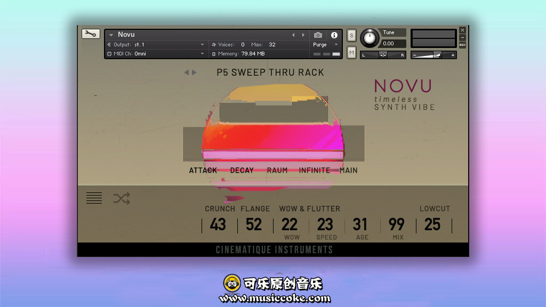Image resolution: width=546 pixels, height=307 pixels.
Task: Increase volume with the plus button
Action: pyautogui.click(x=453, y=55)
